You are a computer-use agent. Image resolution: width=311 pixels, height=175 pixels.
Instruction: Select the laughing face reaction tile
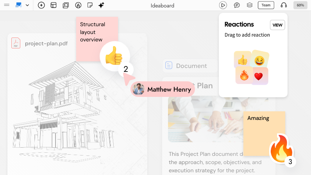(259, 59)
